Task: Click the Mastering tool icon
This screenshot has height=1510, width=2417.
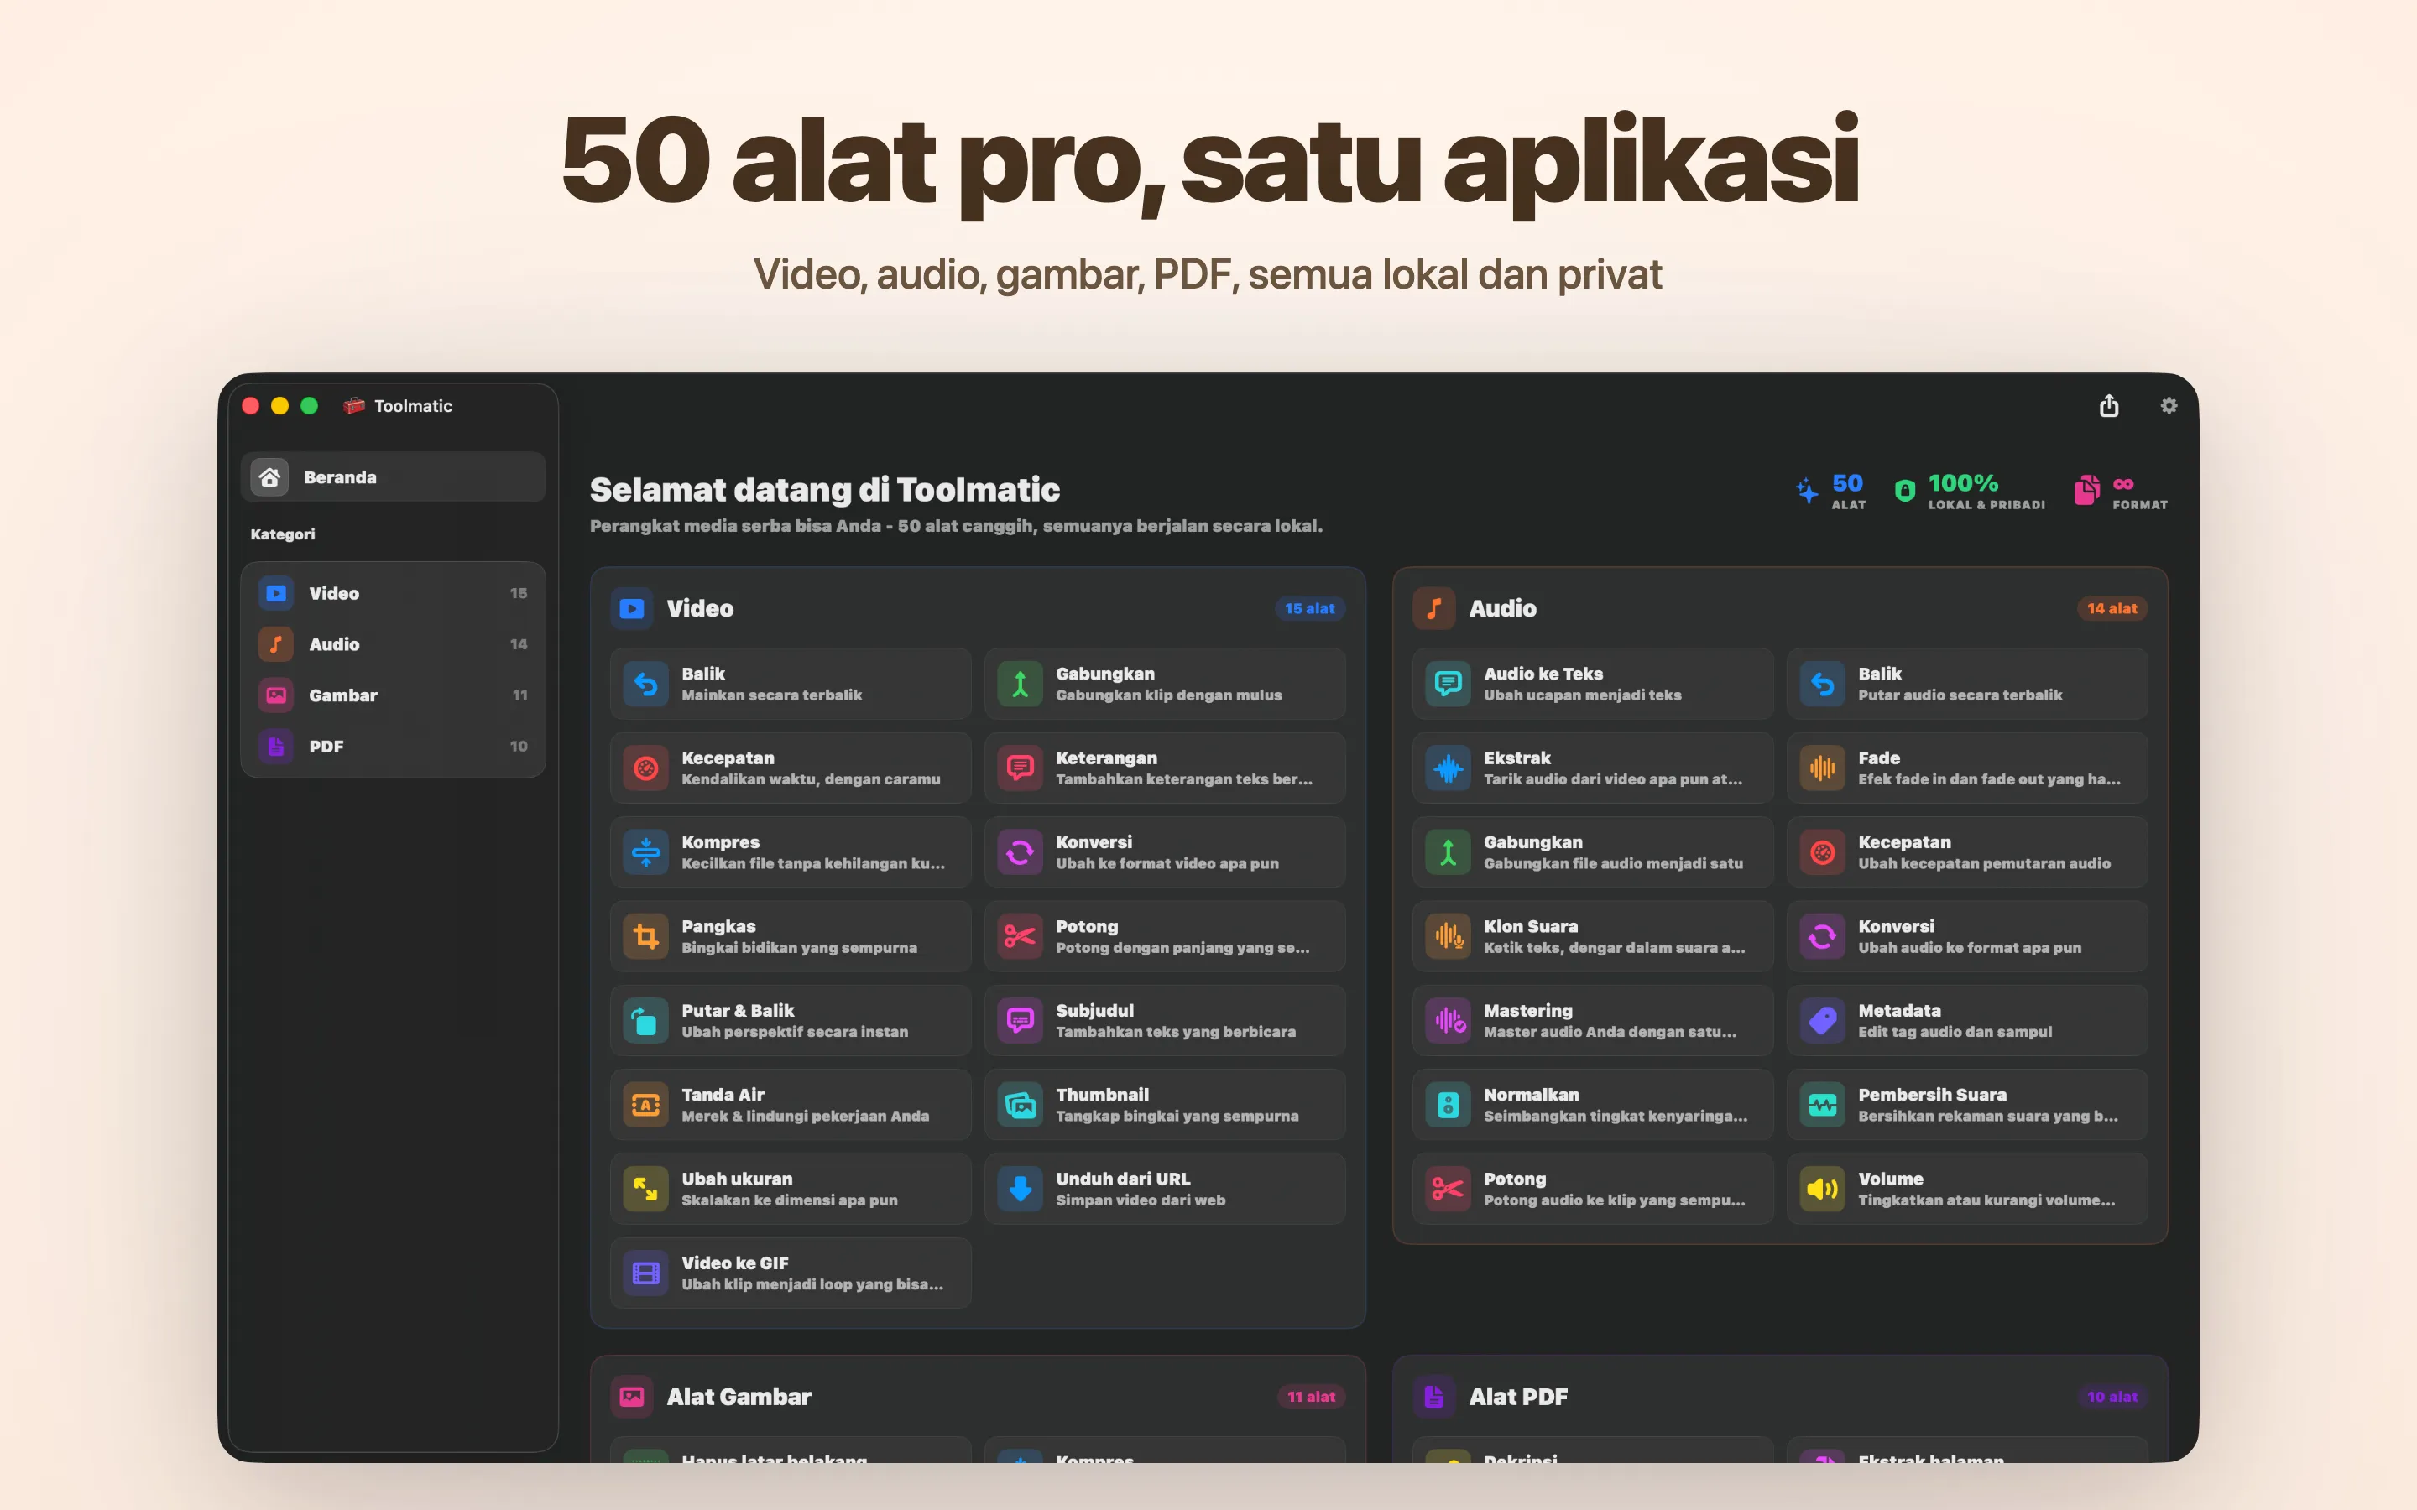Action: click(1449, 1021)
